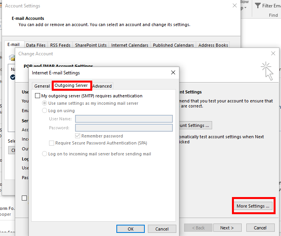Click Test Account Settings button

[195, 125]
